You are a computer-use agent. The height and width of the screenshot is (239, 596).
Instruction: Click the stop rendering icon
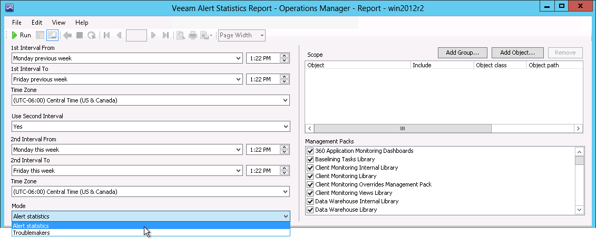[80, 35]
